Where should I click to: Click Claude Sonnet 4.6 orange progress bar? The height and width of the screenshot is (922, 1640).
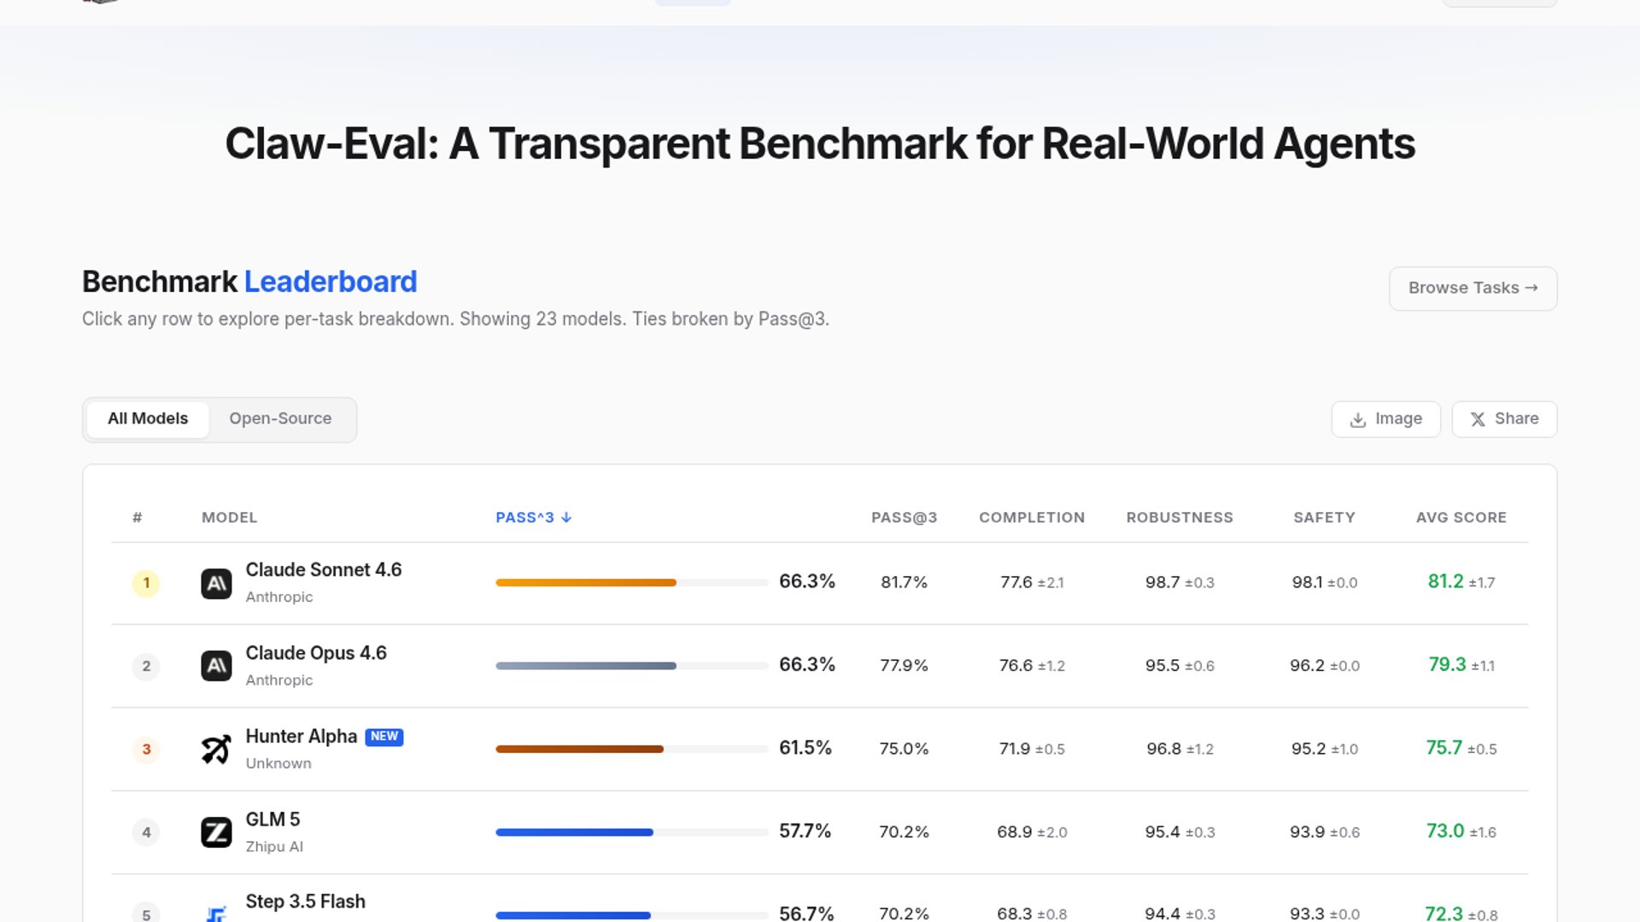pyautogui.click(x=586, y=583)
